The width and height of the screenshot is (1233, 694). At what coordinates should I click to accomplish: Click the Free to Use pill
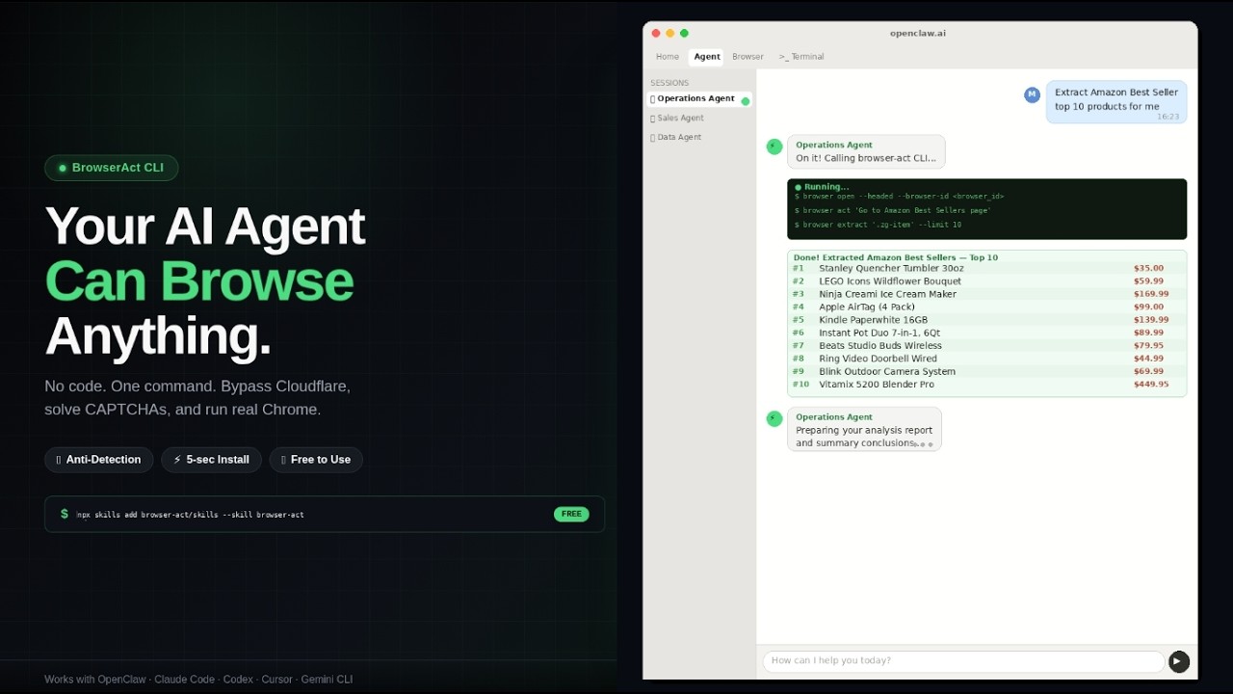316,460
